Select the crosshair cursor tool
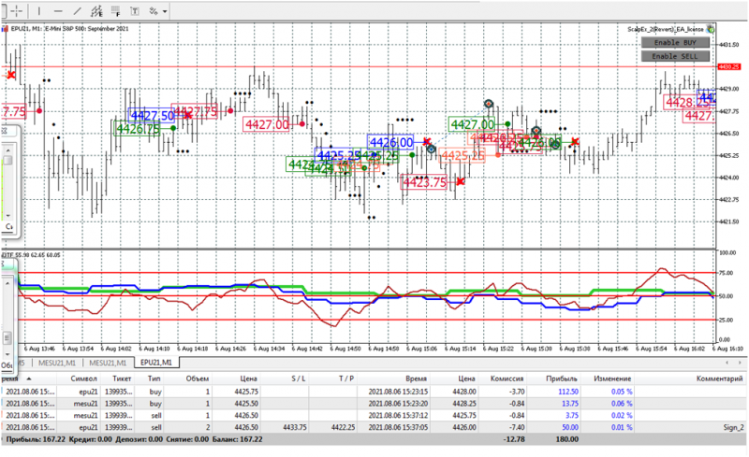This screenshot has height=457, width=749. [x=17, y=10]
